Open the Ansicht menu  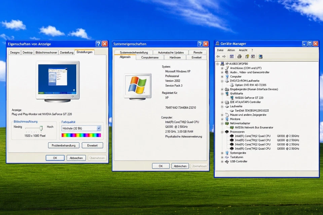(243, 50)
